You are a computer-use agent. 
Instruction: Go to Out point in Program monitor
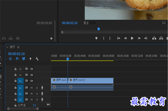[x=146, y=38]
